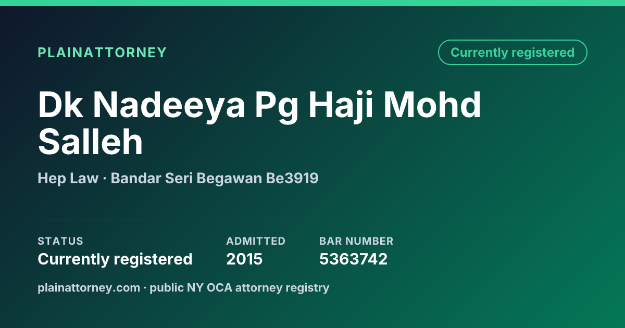
Task: Click the bold Currently registered status value
Action: pyautogui.click(x=115, y=259)
